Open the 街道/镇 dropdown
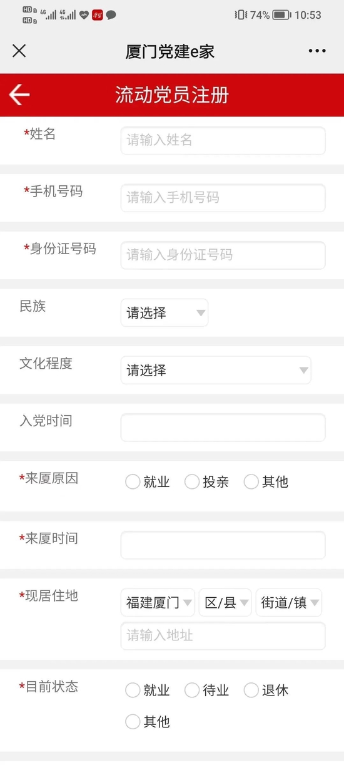Viewport: 344px width, 765px height. pos(289,603)
